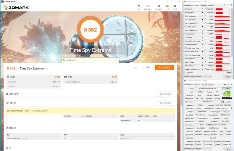Toggle the OpenGL 4.6 checkbox
The image size is (234, 151).
[222, 145]
